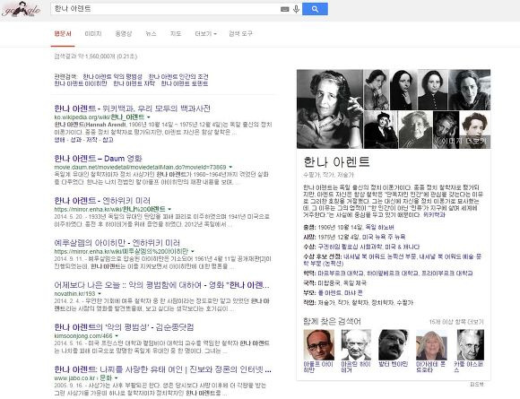The height and width of the screenshot is (399, 520).
Task: Select 마르틴 하이데거 related person thumbnail
Action: pos(356,344)
